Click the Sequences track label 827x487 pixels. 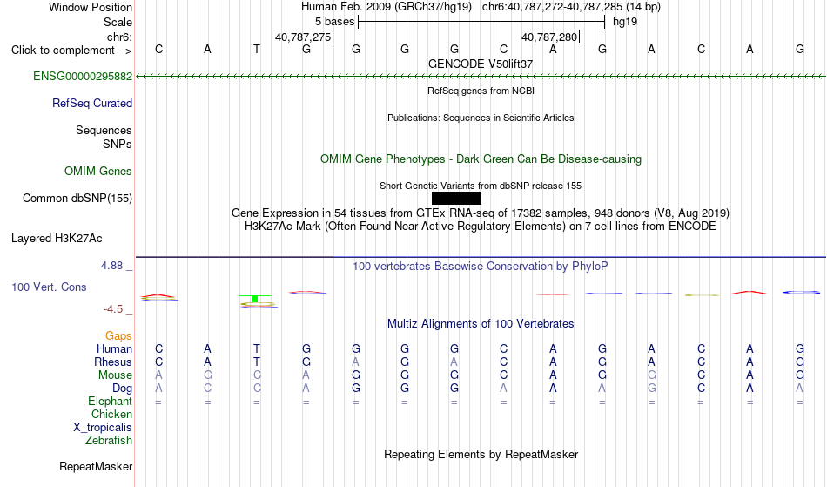[104, 131]
